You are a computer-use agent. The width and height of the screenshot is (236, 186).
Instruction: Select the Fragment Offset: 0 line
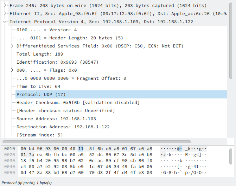pos(71,78)
